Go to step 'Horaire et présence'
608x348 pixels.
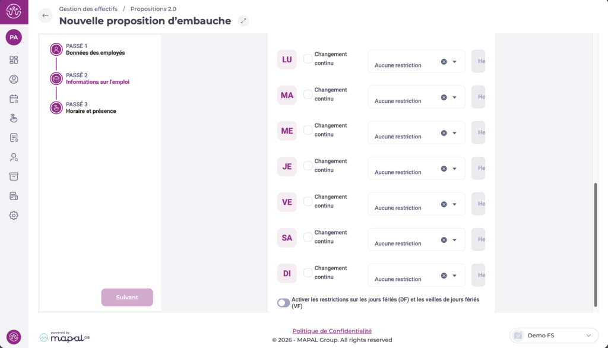pyautogui.click(x=91, y=111)
